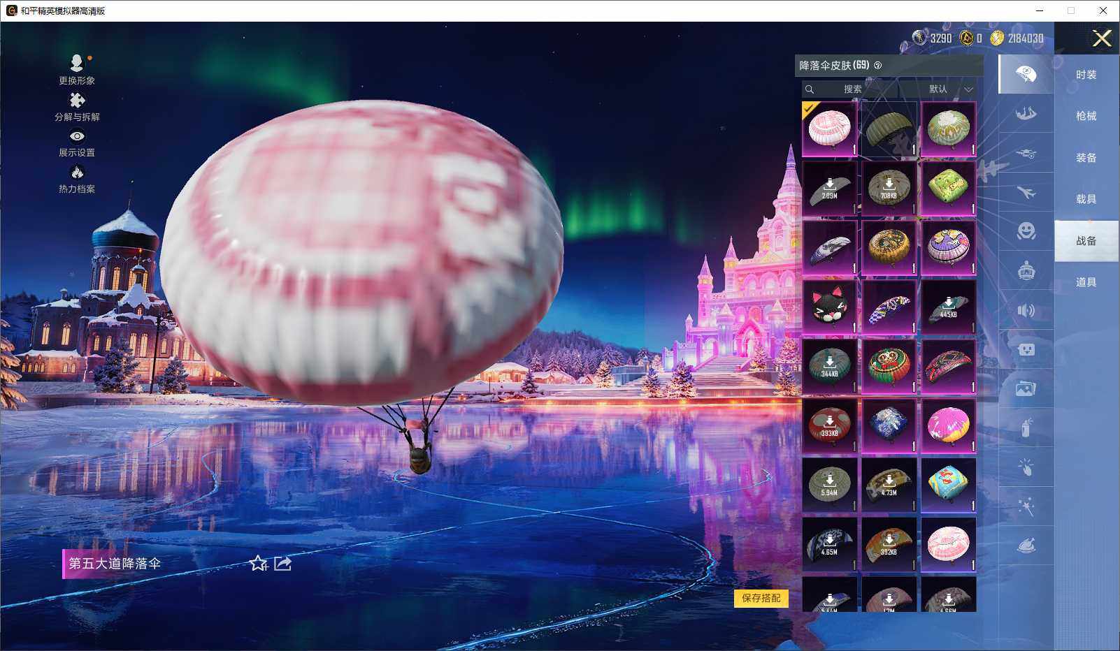Select the parachute skin category icon
1120x651 pixels.
coord(1026,74)
